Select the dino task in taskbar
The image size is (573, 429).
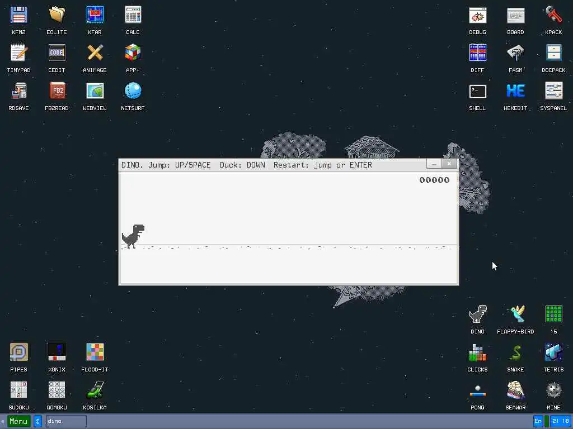[x=66, y=421]
